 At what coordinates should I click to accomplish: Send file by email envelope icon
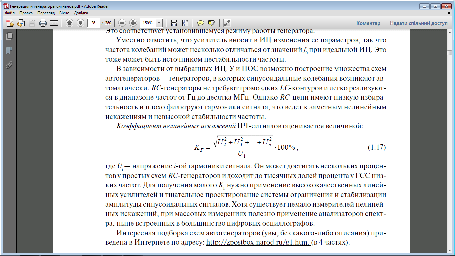pos(54,23)
